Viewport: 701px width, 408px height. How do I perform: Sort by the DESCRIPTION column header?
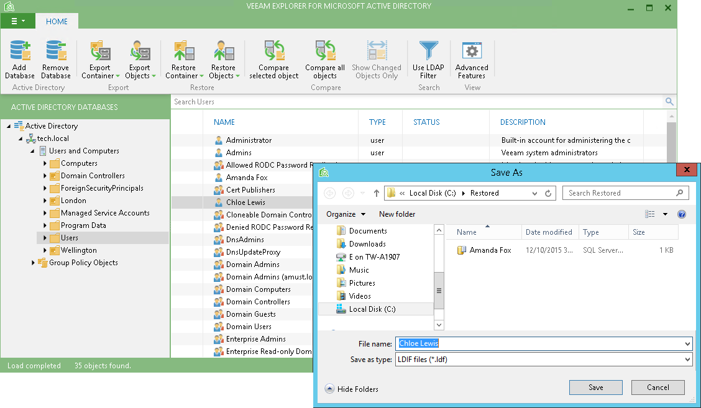523,122
